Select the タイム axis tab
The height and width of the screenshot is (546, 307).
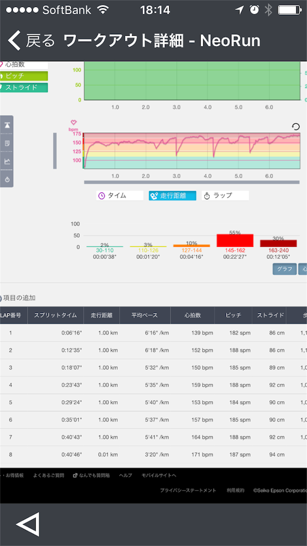click(120, 196)
